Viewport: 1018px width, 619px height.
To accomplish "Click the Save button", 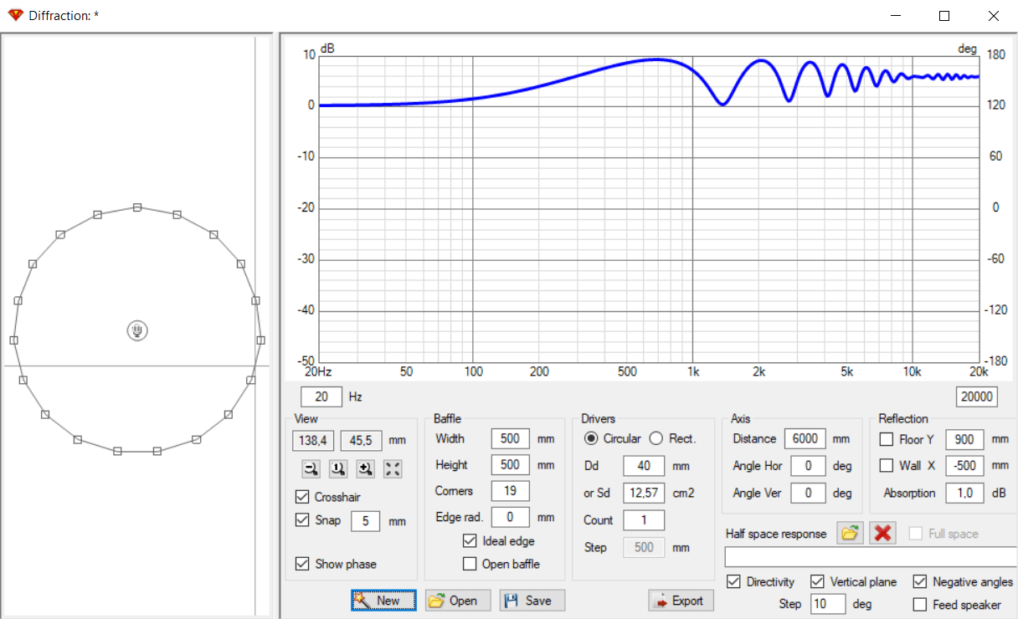I will (x=532, y=601).
